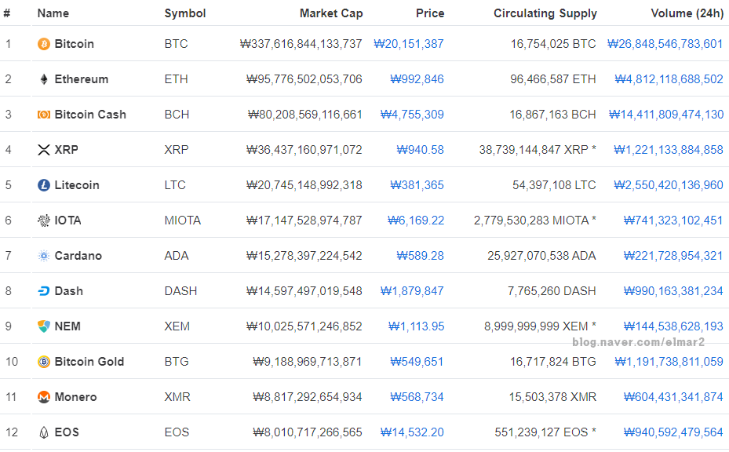
Task: Click EOS price ₩14,532.20
Action: point(412,433)
